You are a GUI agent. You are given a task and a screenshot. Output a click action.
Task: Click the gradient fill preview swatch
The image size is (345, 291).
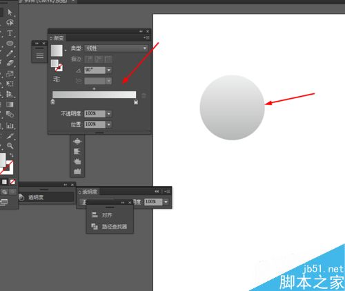57,50
